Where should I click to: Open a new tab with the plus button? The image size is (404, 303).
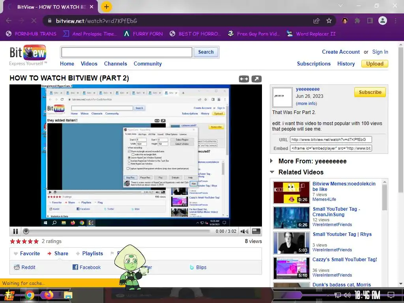pos(107,7)
